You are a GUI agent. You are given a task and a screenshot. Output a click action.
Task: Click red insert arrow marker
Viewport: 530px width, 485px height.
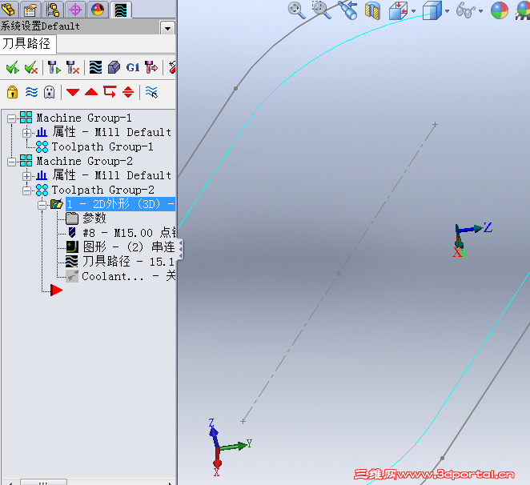pos(56,290)
